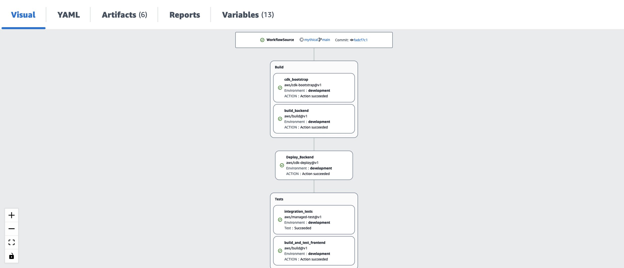The width and height of the screenshot is (624, 268).
Task: View the Reports tab
Action: tap(184, 15)
